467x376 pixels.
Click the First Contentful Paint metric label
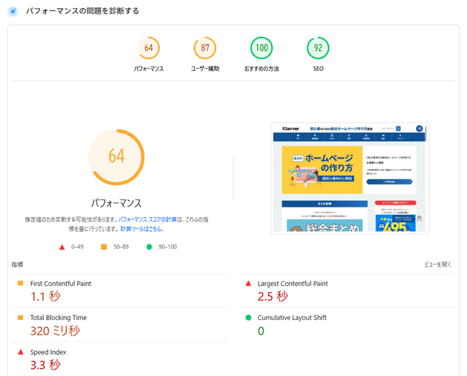pos(61,284)
